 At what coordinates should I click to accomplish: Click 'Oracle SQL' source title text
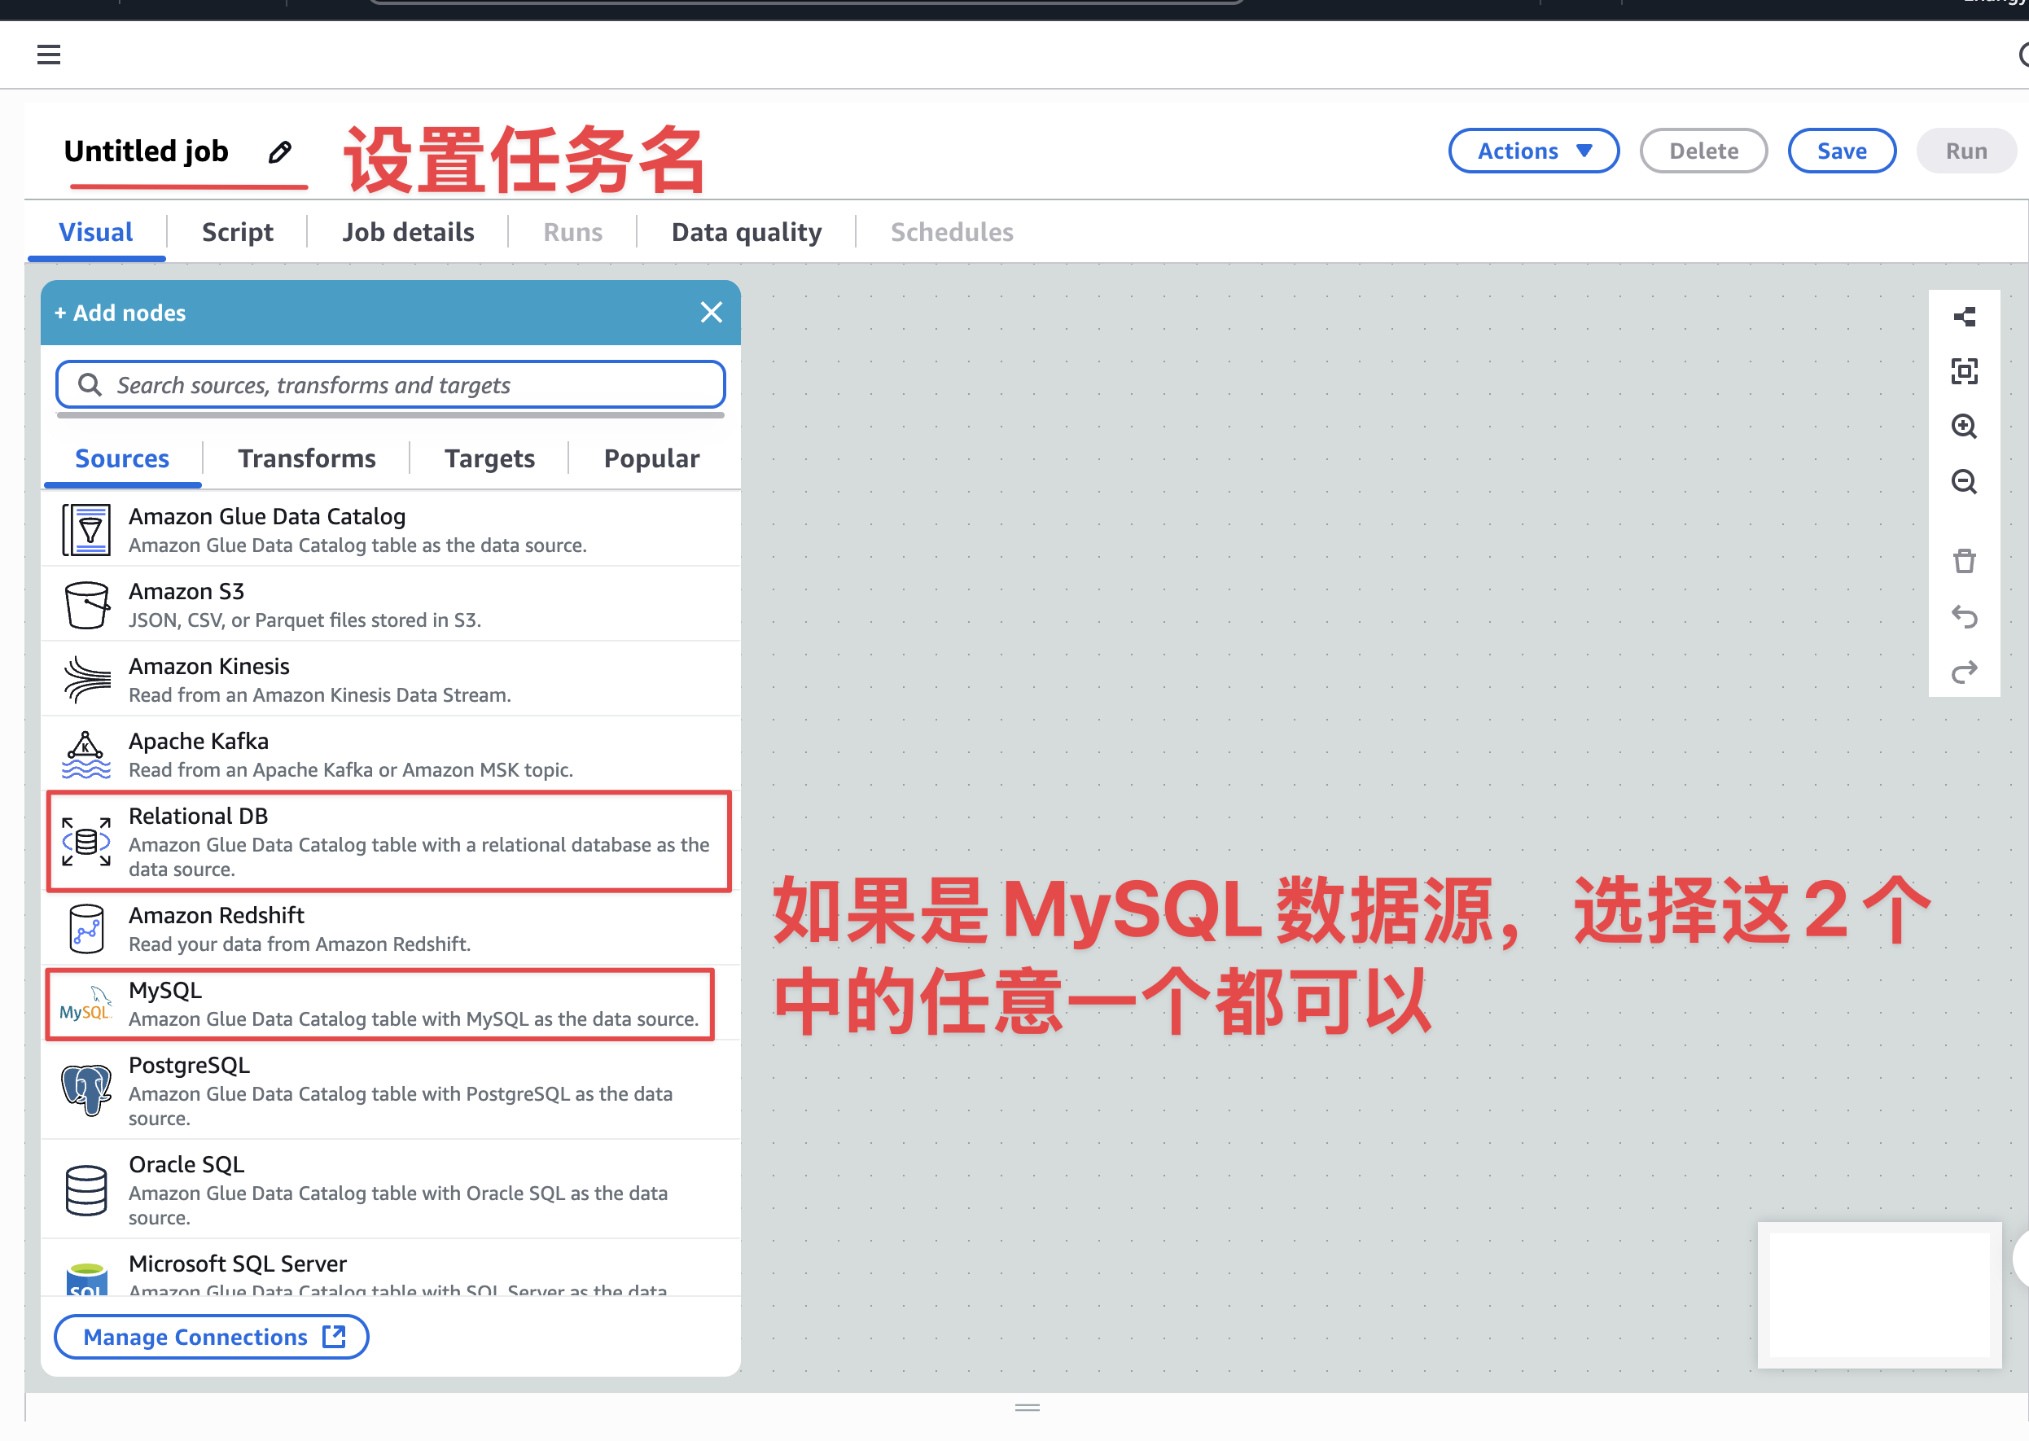(x=186, y=1164)
